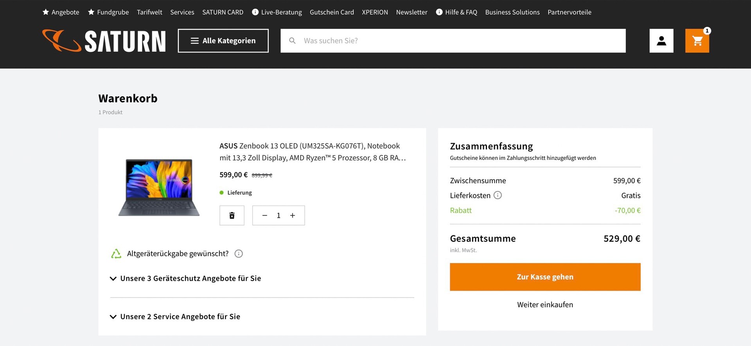Click the trash icon to remove product
Viewport: 751px width, 346px height.
click(232, 215)
